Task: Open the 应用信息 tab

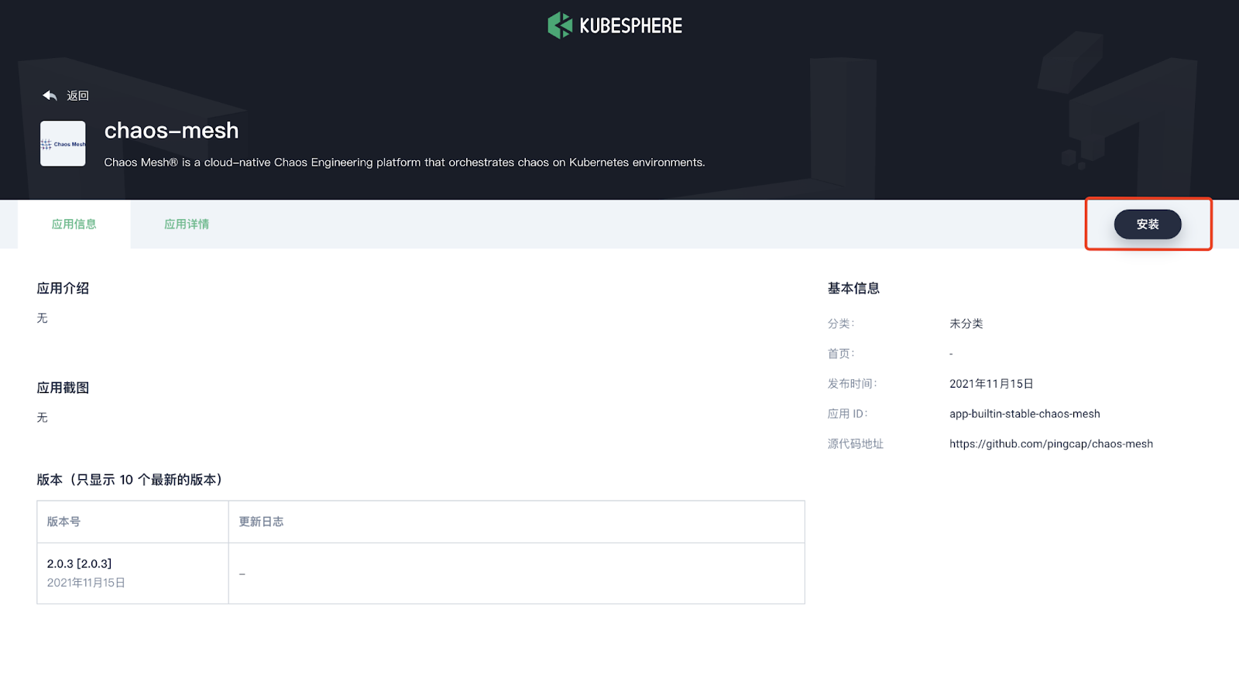Action: click(x=74, y=224)
